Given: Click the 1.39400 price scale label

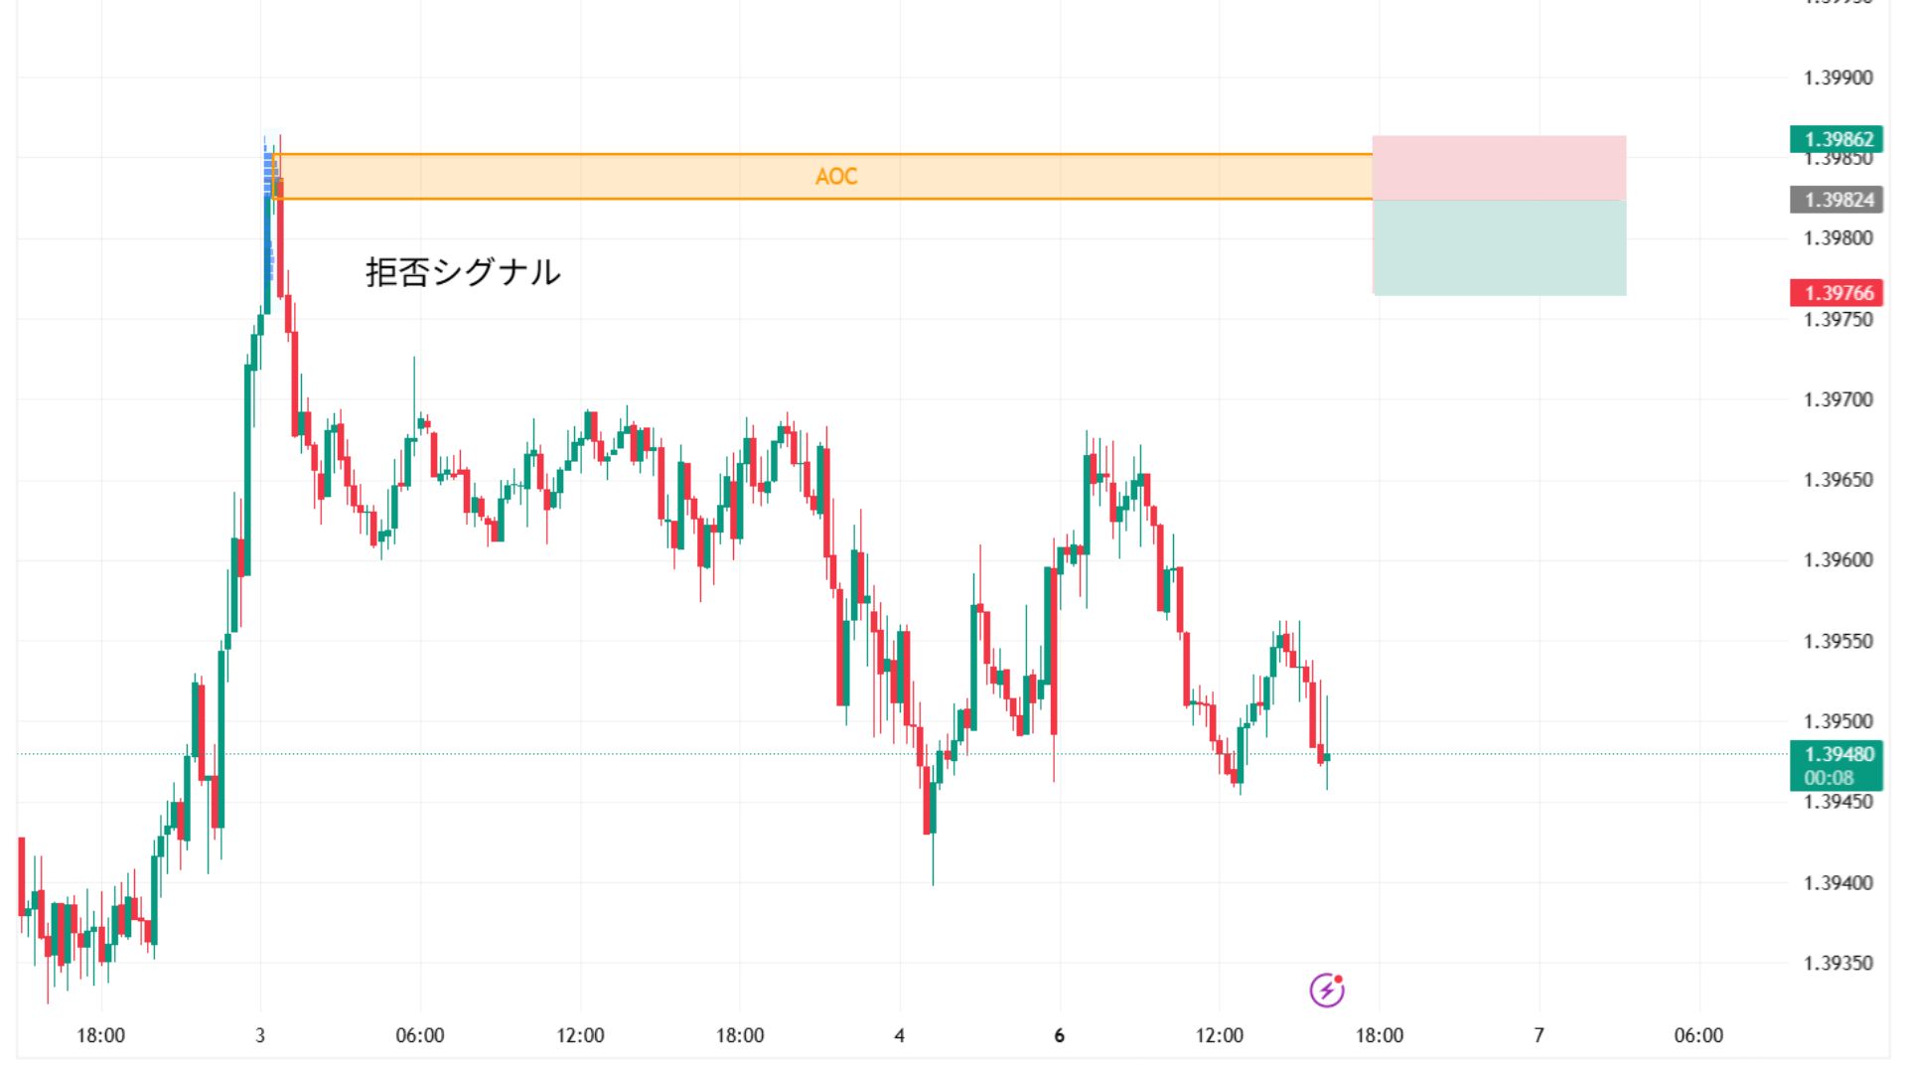Looking at the screenshot, I should tap(1837, 882).
